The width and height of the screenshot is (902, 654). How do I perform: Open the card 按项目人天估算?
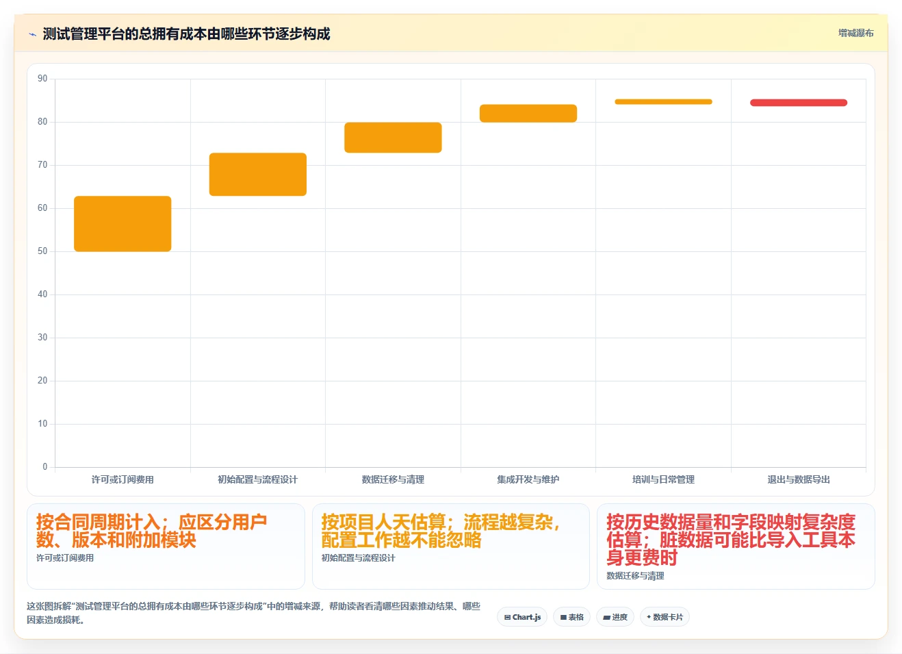pyautogui.click(x=451, y=546)
